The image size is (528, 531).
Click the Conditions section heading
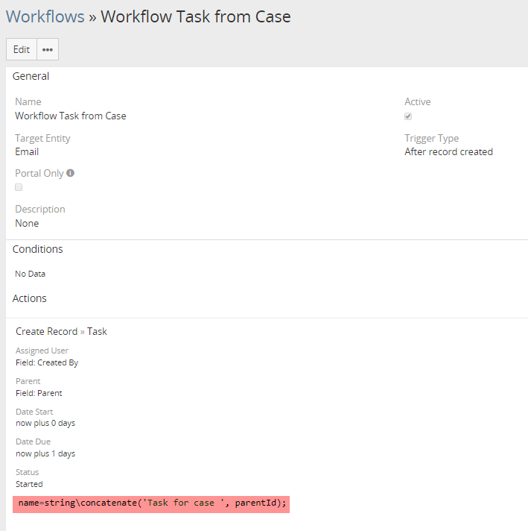tap(37, 249)
